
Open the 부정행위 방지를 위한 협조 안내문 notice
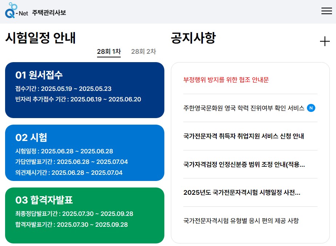pos(226,80)
